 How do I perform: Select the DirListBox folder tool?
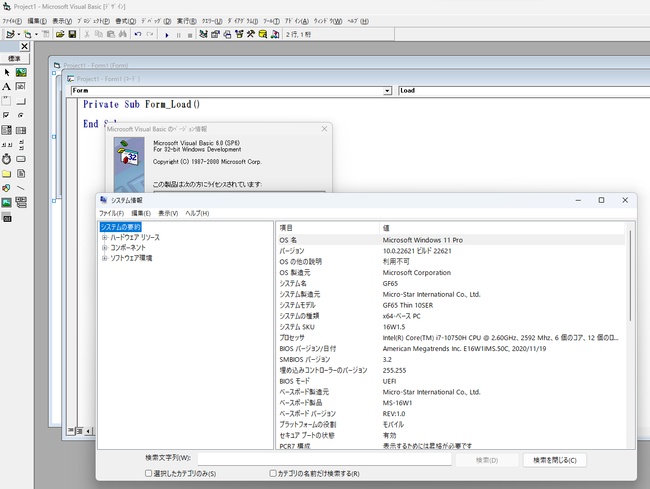click(7, 173)
